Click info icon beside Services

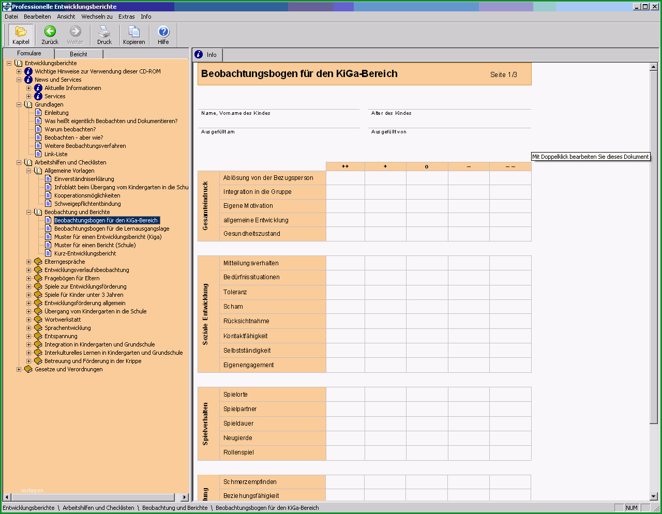tap(38, 96)
